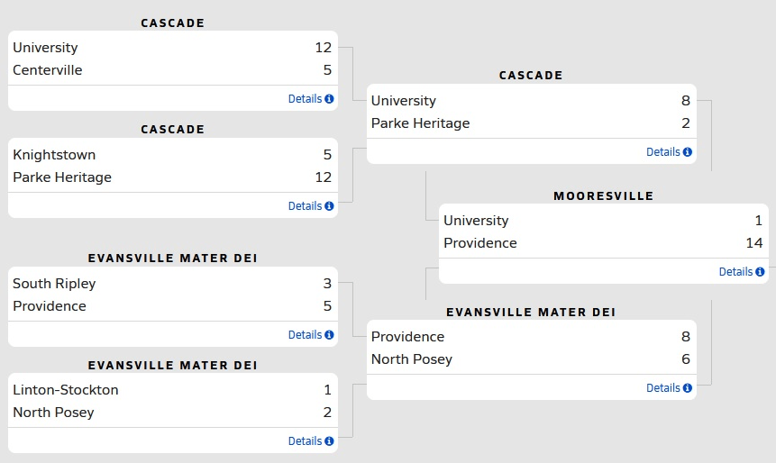Click Linton-Stockton team name
The width and height of the screenshot is (776, 463).
point(66,390)
